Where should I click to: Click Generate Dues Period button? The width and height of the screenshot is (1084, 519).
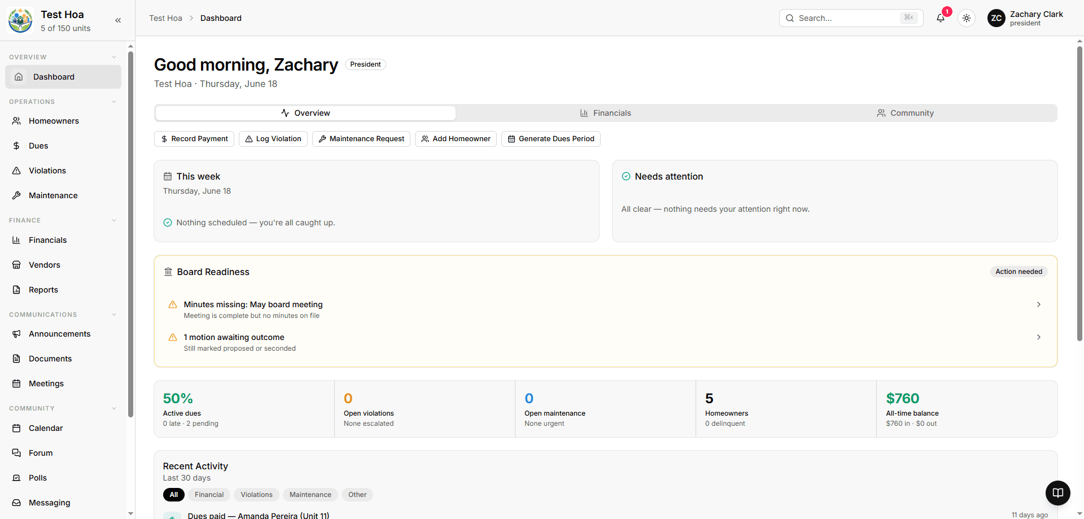click(551, 139)
